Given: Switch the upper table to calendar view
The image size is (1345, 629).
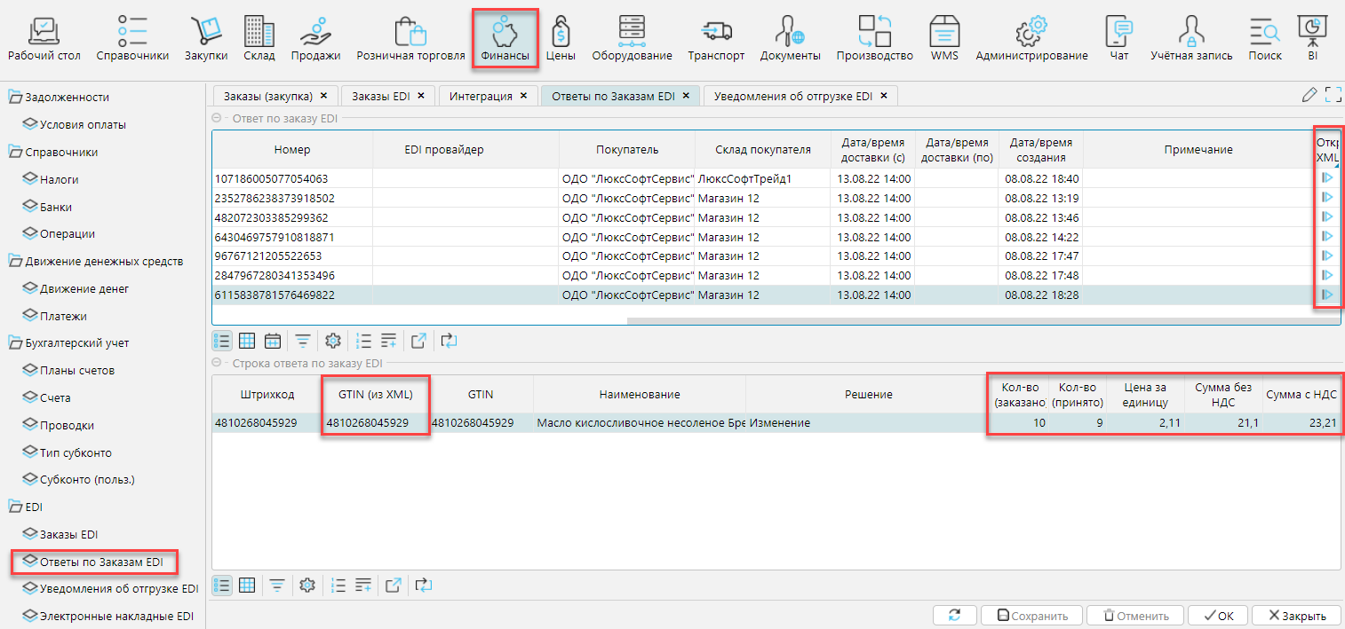Looking at the screenshot, I should pos(273,340).
